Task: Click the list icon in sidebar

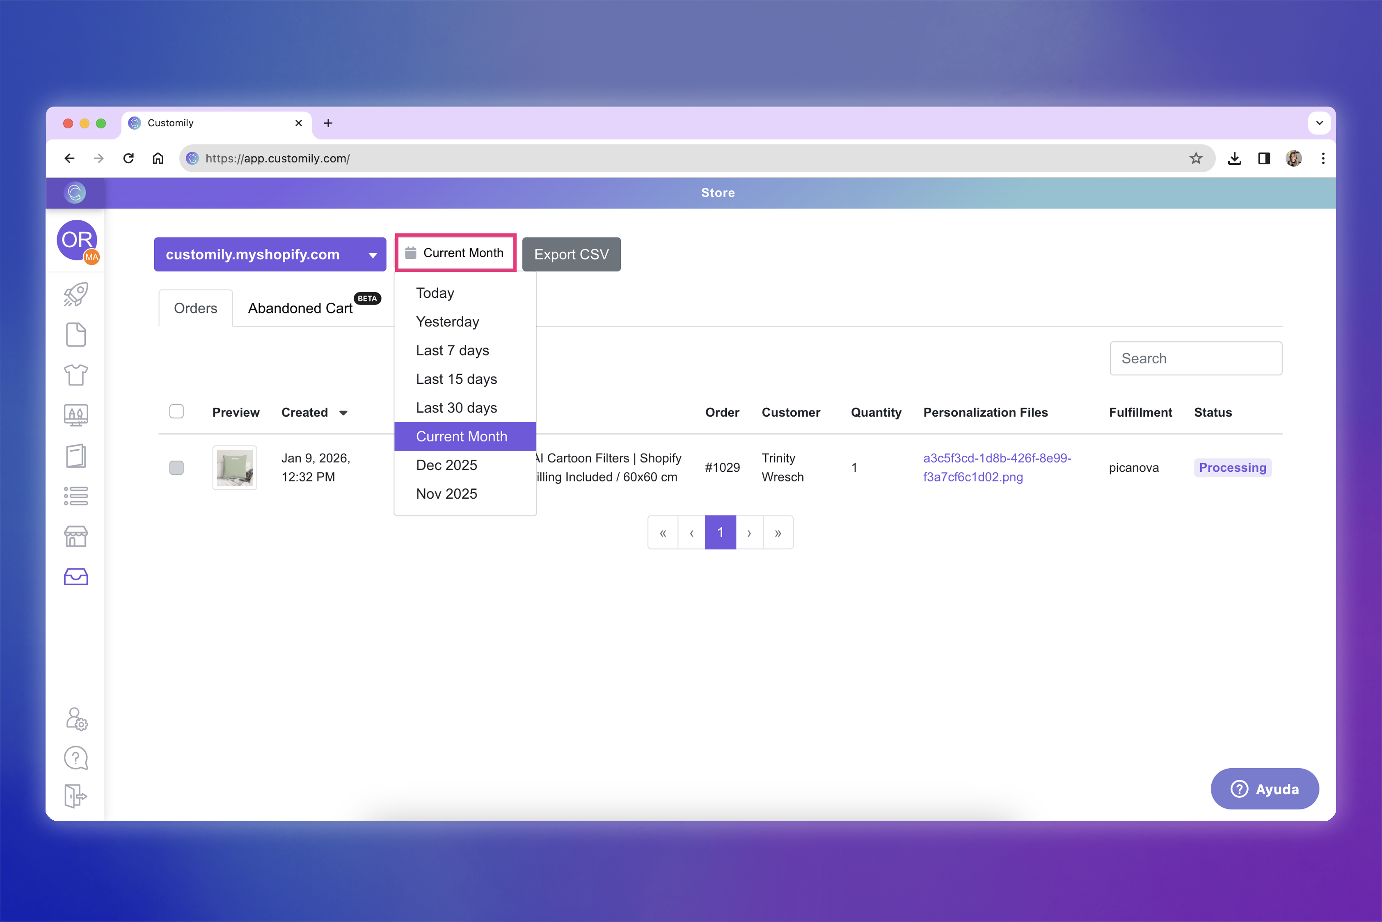Action: click(76, 496)
